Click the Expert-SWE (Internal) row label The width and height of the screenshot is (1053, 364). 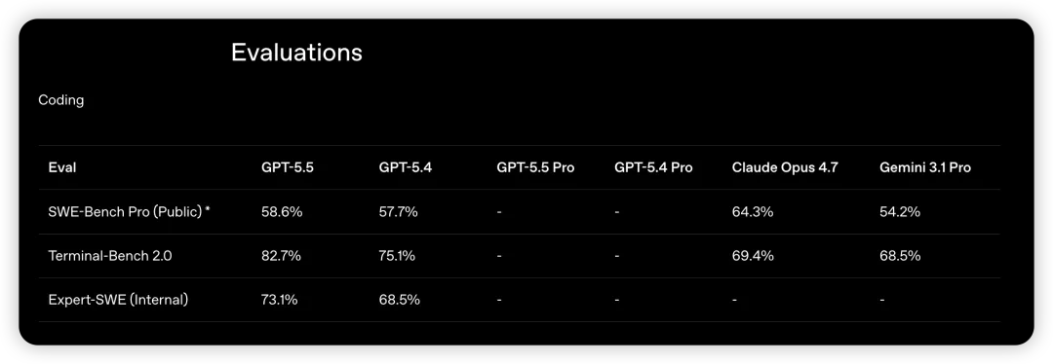tap(118, 300)
